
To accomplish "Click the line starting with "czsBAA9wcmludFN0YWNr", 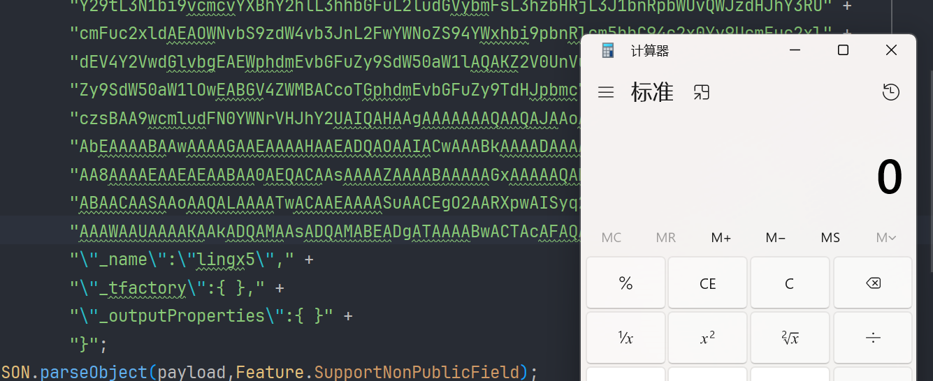I will pyautogui.click(x=325, y=119).
